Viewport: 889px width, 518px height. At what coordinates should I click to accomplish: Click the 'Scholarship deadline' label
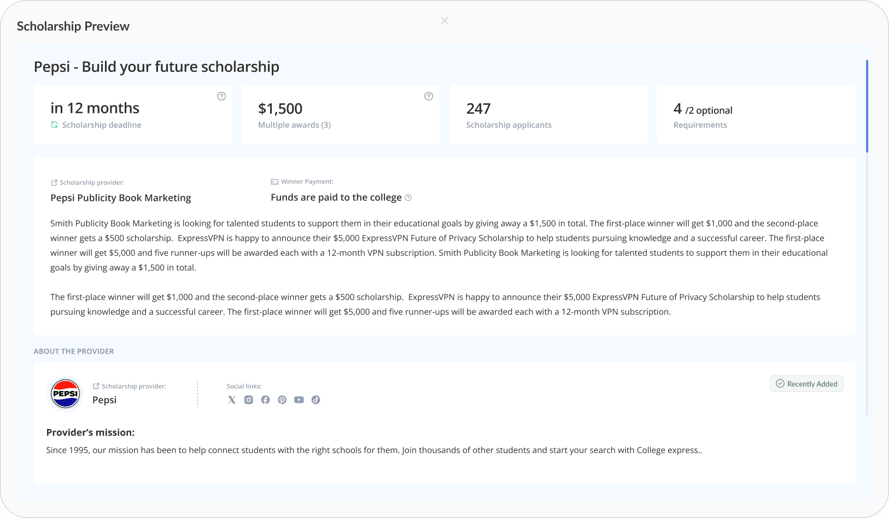coord(102,125)
